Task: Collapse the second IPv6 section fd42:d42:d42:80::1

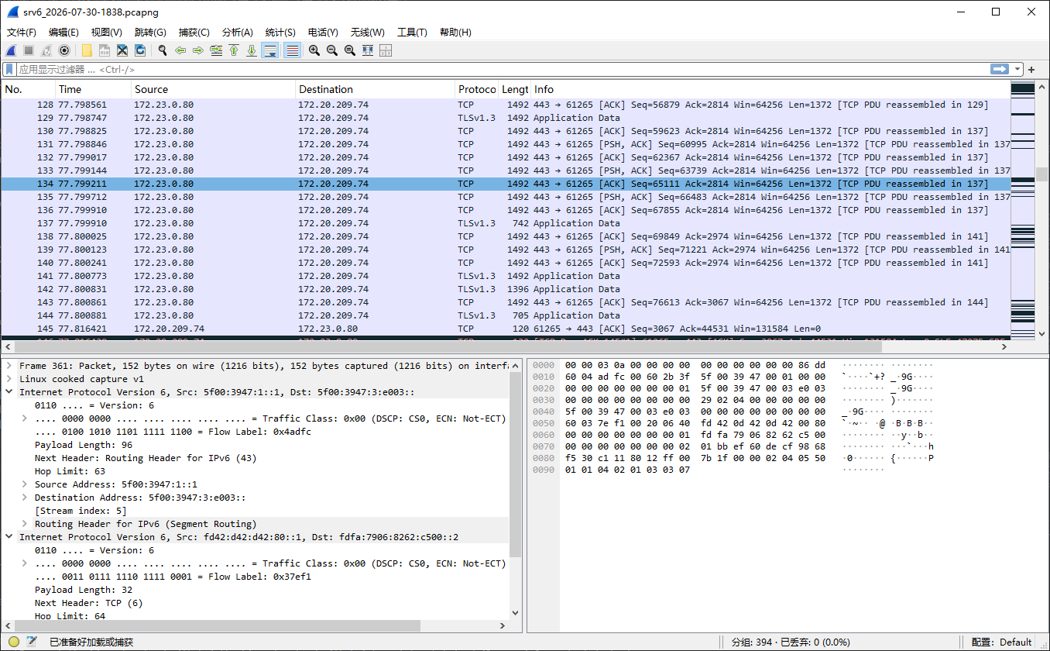Action: pos(9,536)
